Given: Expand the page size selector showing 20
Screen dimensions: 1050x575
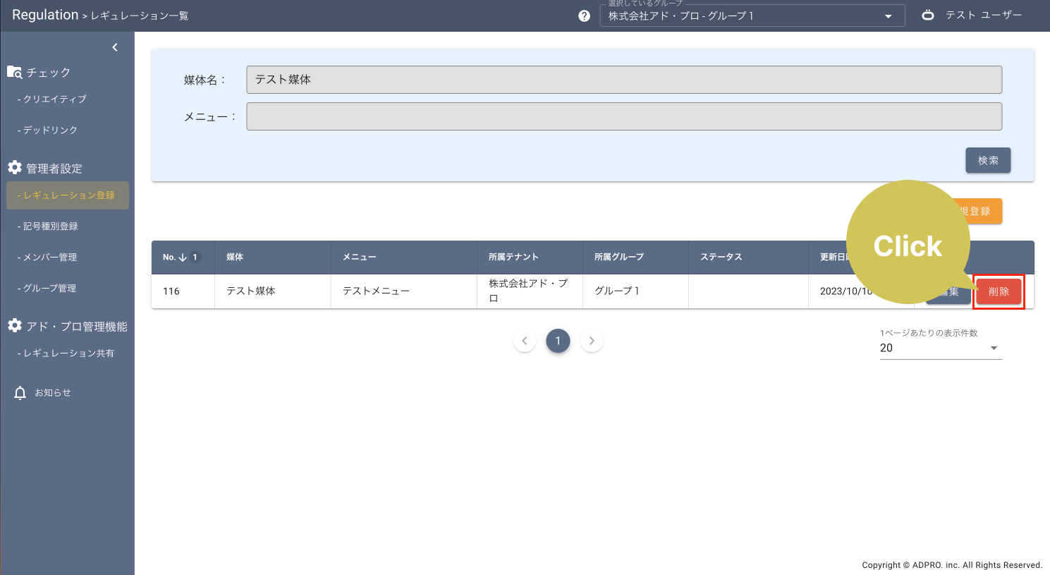Looking at the screenshot, I should point(941,348).
